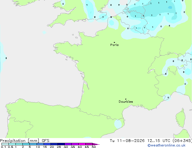Click the Paris city label
Viewport: 192px width, 148px height.
pos(114,45)
